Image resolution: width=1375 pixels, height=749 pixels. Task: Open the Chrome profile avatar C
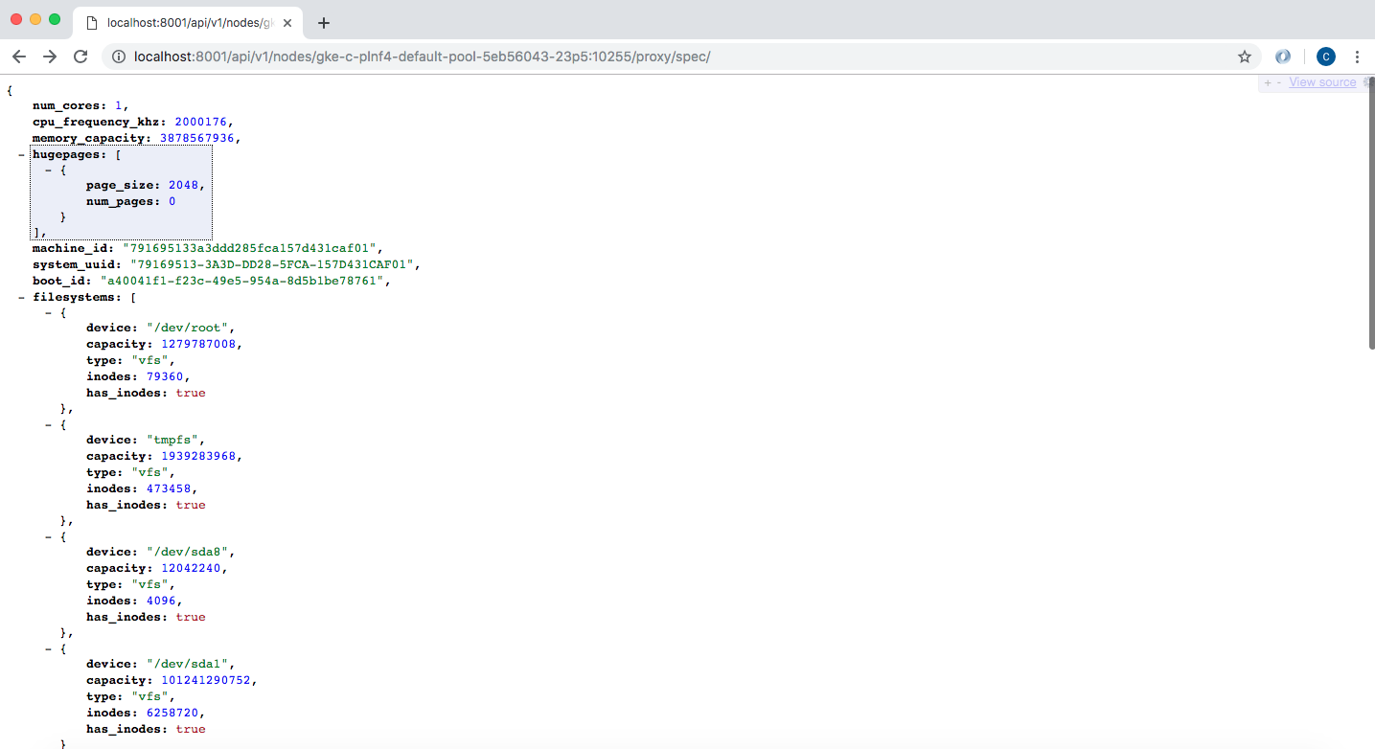point(1326,57)
